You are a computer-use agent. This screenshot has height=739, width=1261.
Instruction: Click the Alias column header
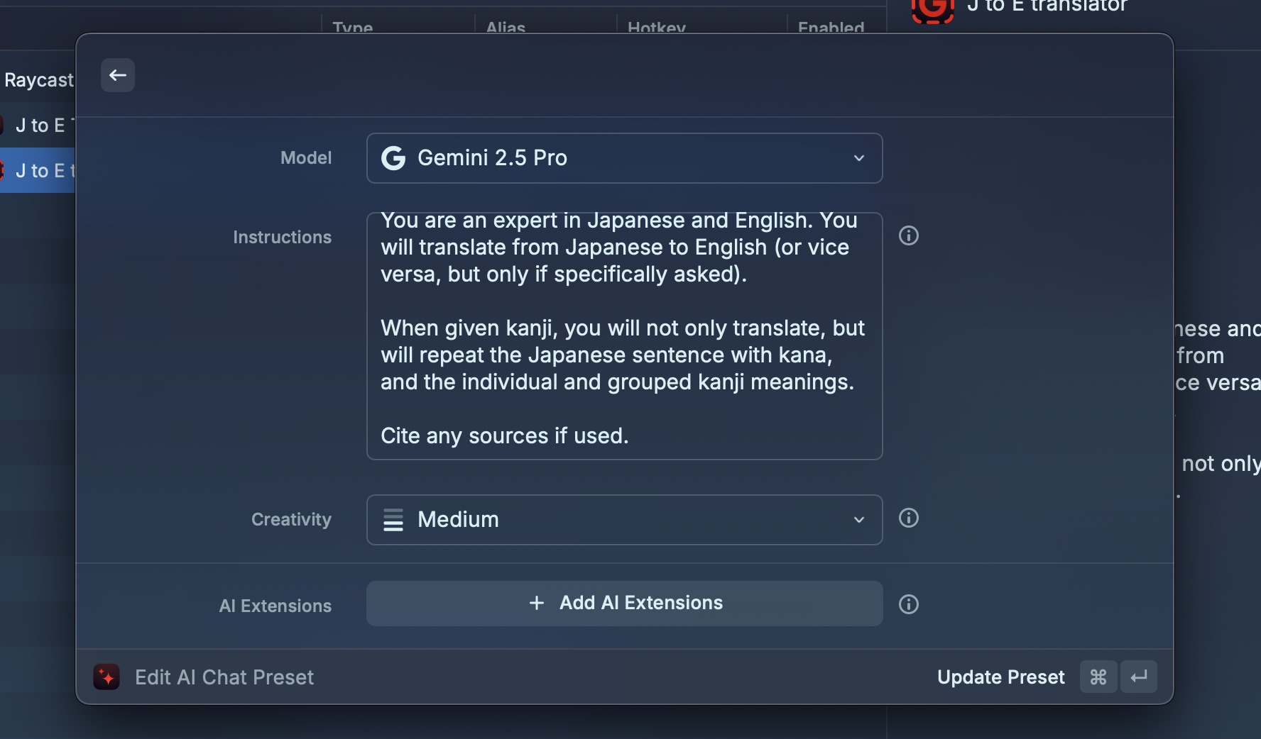click(506, 28)
